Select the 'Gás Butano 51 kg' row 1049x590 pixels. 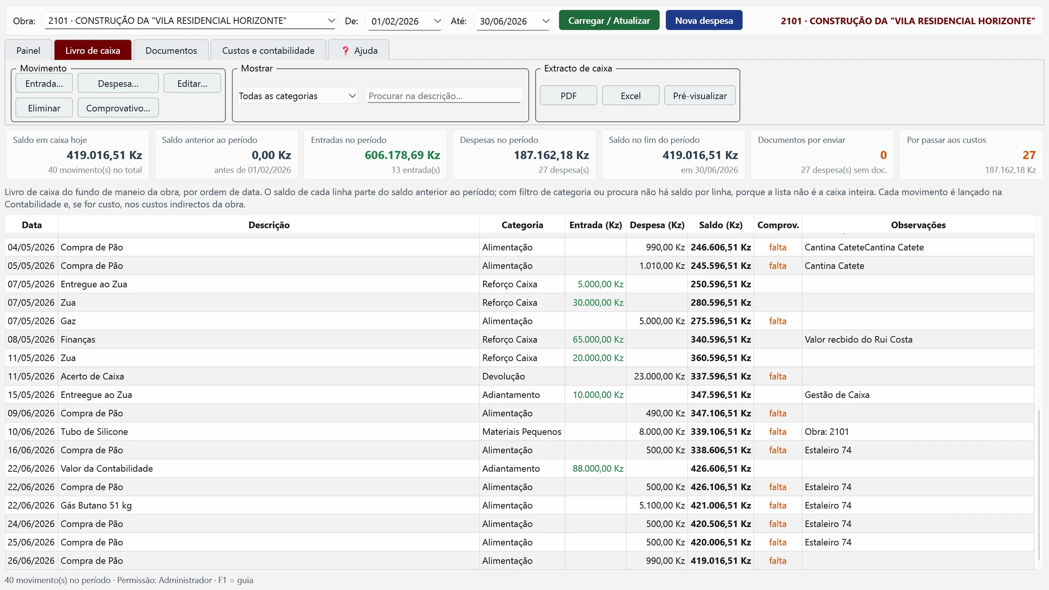click(519, 505)
